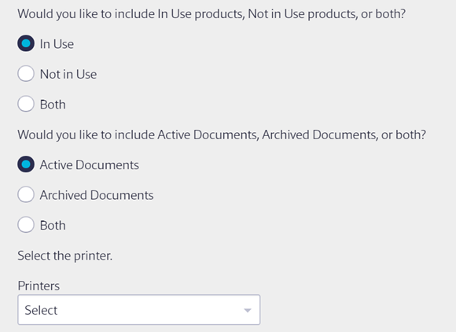Click the In Use products question text
This screenshot has width=456, height=332.
(211, 14)
